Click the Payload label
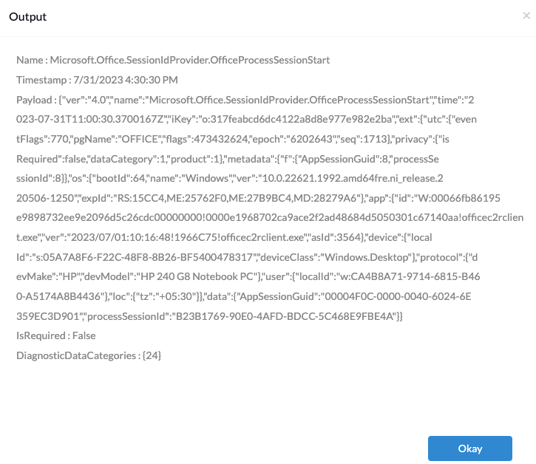Screen dimensions: 536x464 [x=34, y=100]
